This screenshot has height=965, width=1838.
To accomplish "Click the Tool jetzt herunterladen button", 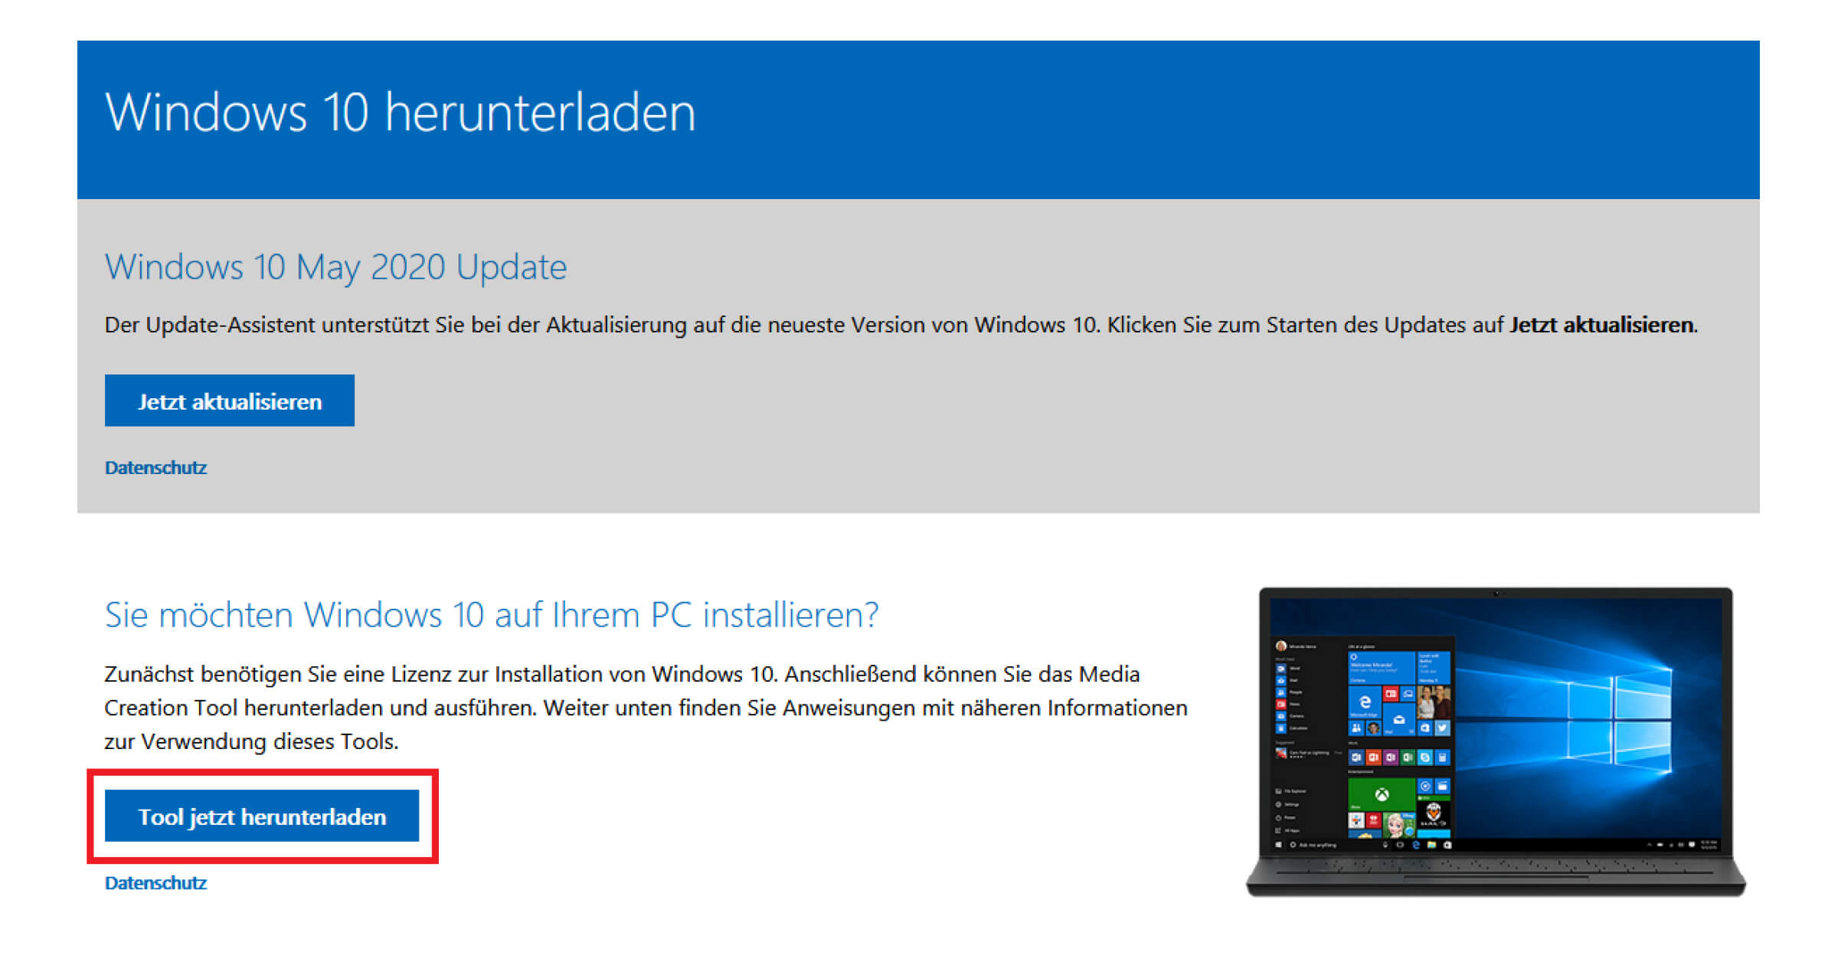I will coord(262,816).
